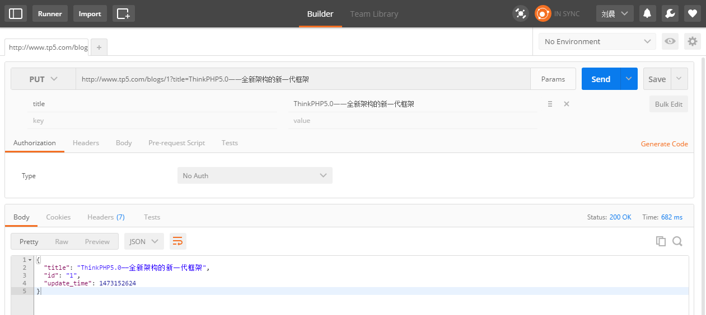This screenshot has height=315, width=706.
Task: Select the request Body tab
Action: click(124, 143)
